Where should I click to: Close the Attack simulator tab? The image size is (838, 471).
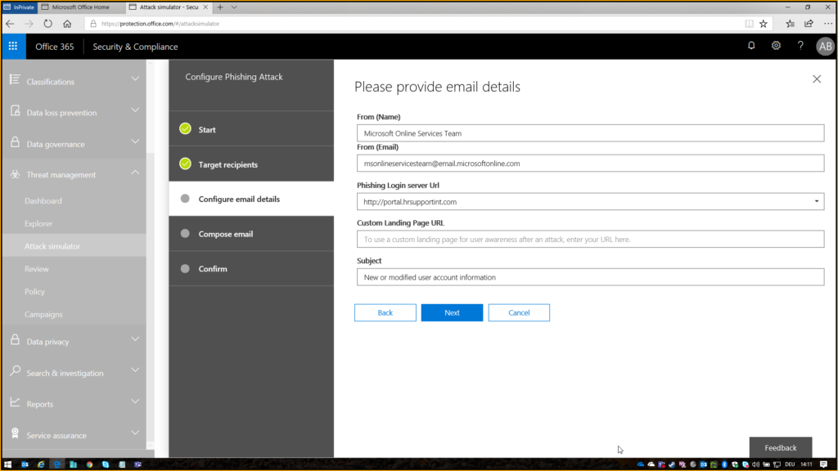[x=205, y=7]
